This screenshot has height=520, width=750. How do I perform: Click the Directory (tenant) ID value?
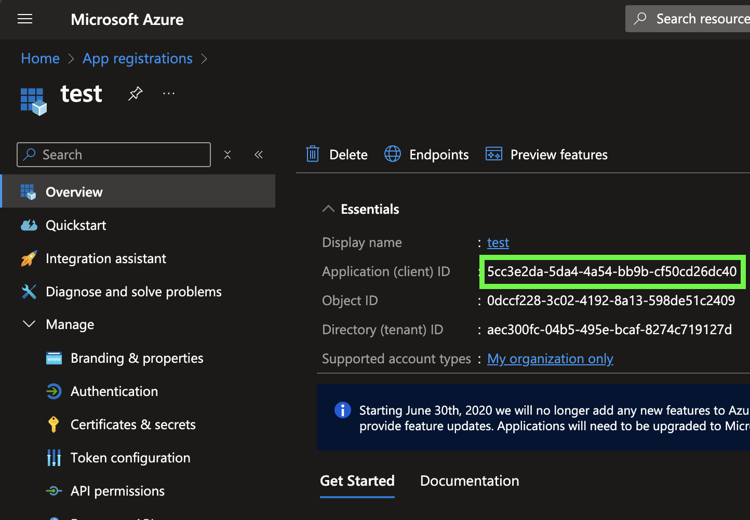point(609,330)
